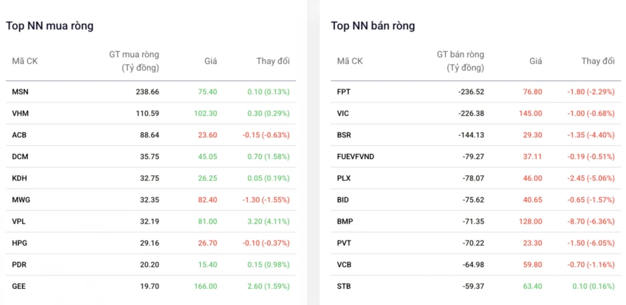Click FUEVFVND price 37.11
626x305 pixels.
[x=533, y=156]
